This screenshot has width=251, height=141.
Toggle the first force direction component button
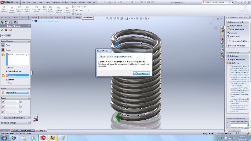(x=3, y=102)
